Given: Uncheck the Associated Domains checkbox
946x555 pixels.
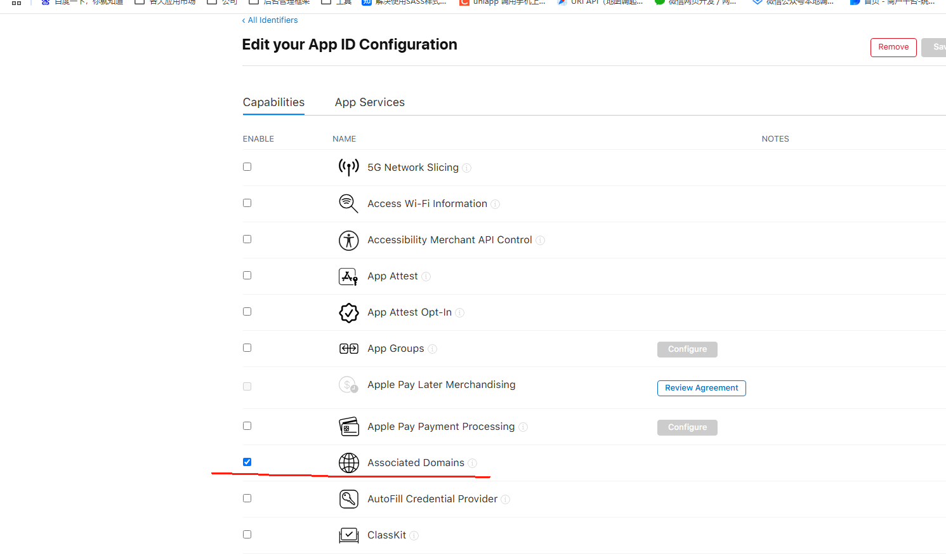Looking at the screenshot, I should (247, 462).
